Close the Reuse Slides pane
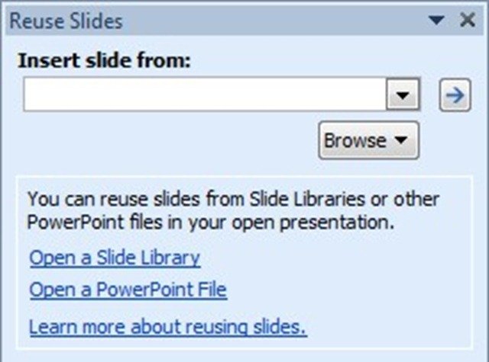 coord(467,21)
